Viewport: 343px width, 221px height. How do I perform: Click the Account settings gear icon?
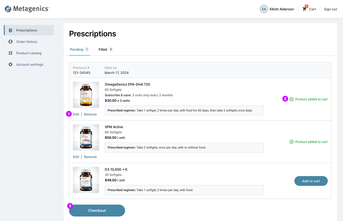point(11,64)
